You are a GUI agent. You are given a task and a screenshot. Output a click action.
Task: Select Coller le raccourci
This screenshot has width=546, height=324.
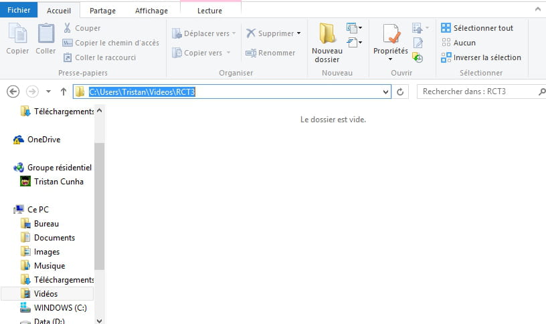[x=100, y=57]
